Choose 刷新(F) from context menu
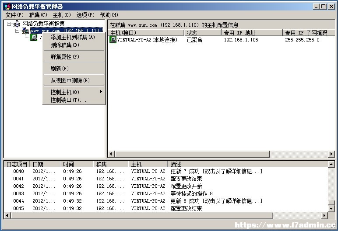 [x=74, y=69]
